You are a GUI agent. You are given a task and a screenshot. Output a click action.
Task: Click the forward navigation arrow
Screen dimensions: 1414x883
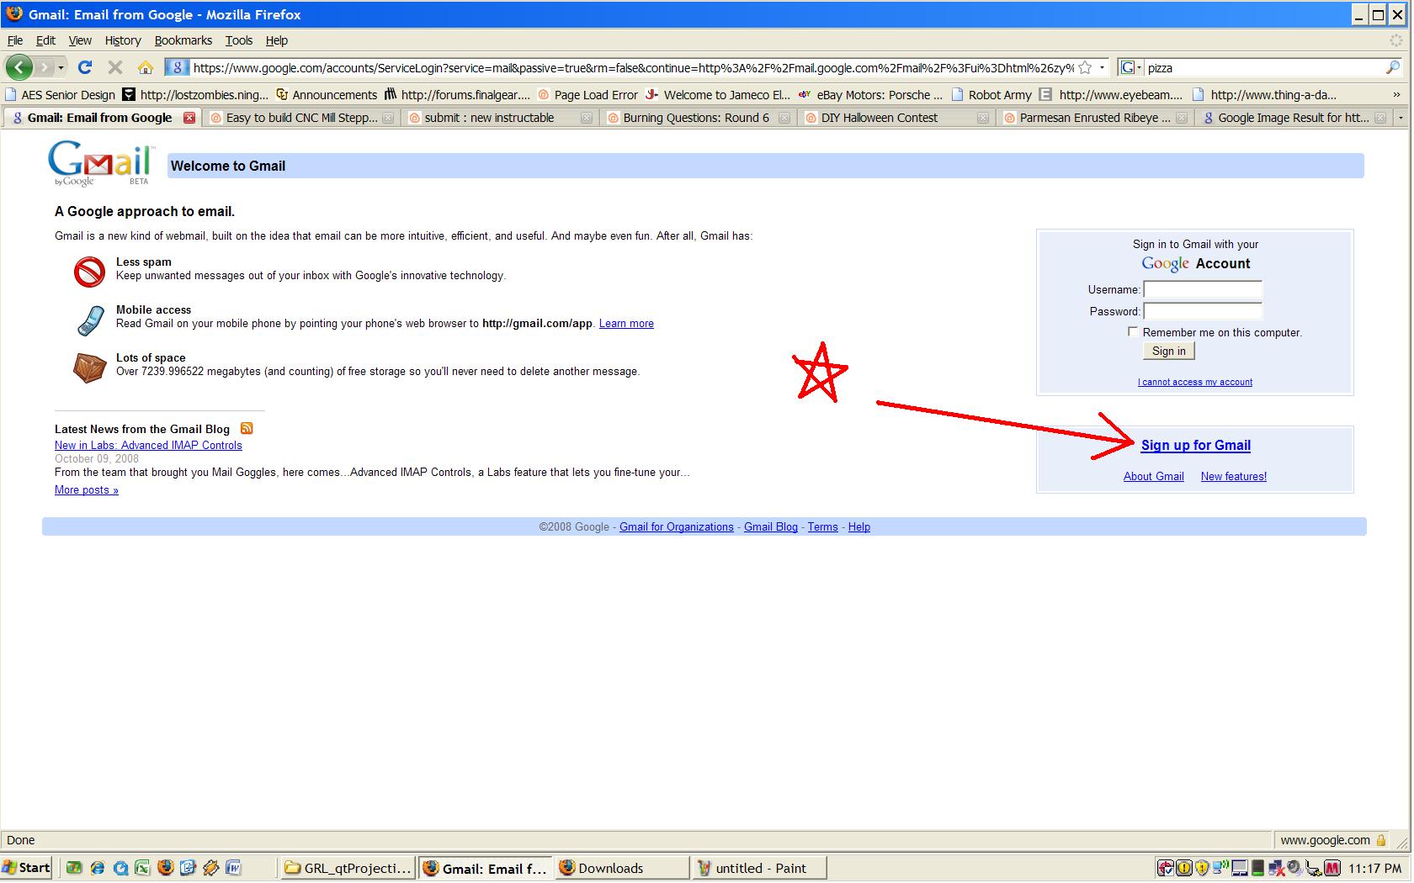(44, 67)
